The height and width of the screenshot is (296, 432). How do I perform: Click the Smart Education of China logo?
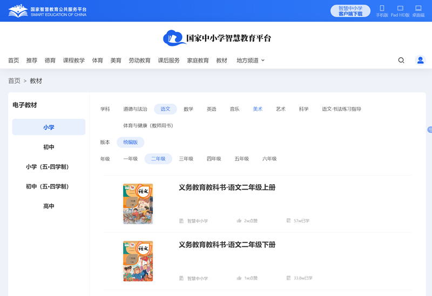point(48,11)
